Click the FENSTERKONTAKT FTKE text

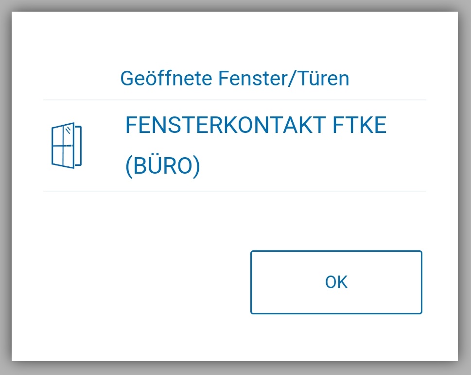coord(255,126)
